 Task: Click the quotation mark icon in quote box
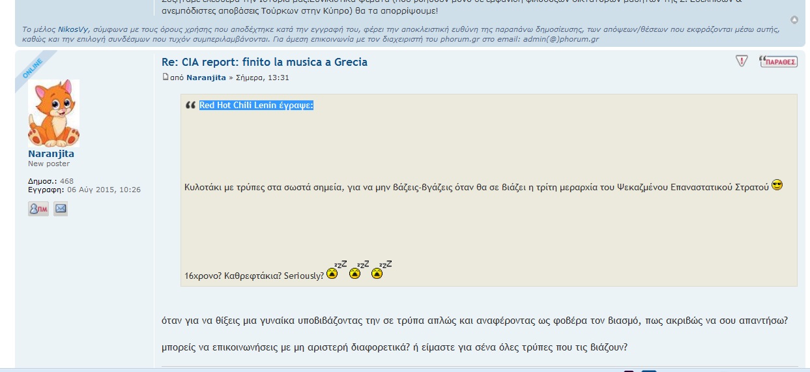pos(191,106)
